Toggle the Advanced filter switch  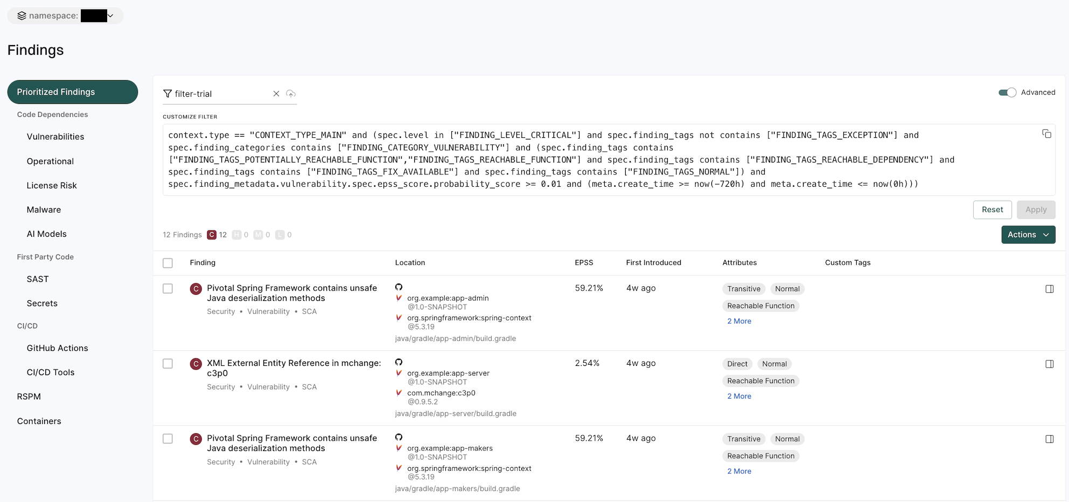tap(1007, 93)
